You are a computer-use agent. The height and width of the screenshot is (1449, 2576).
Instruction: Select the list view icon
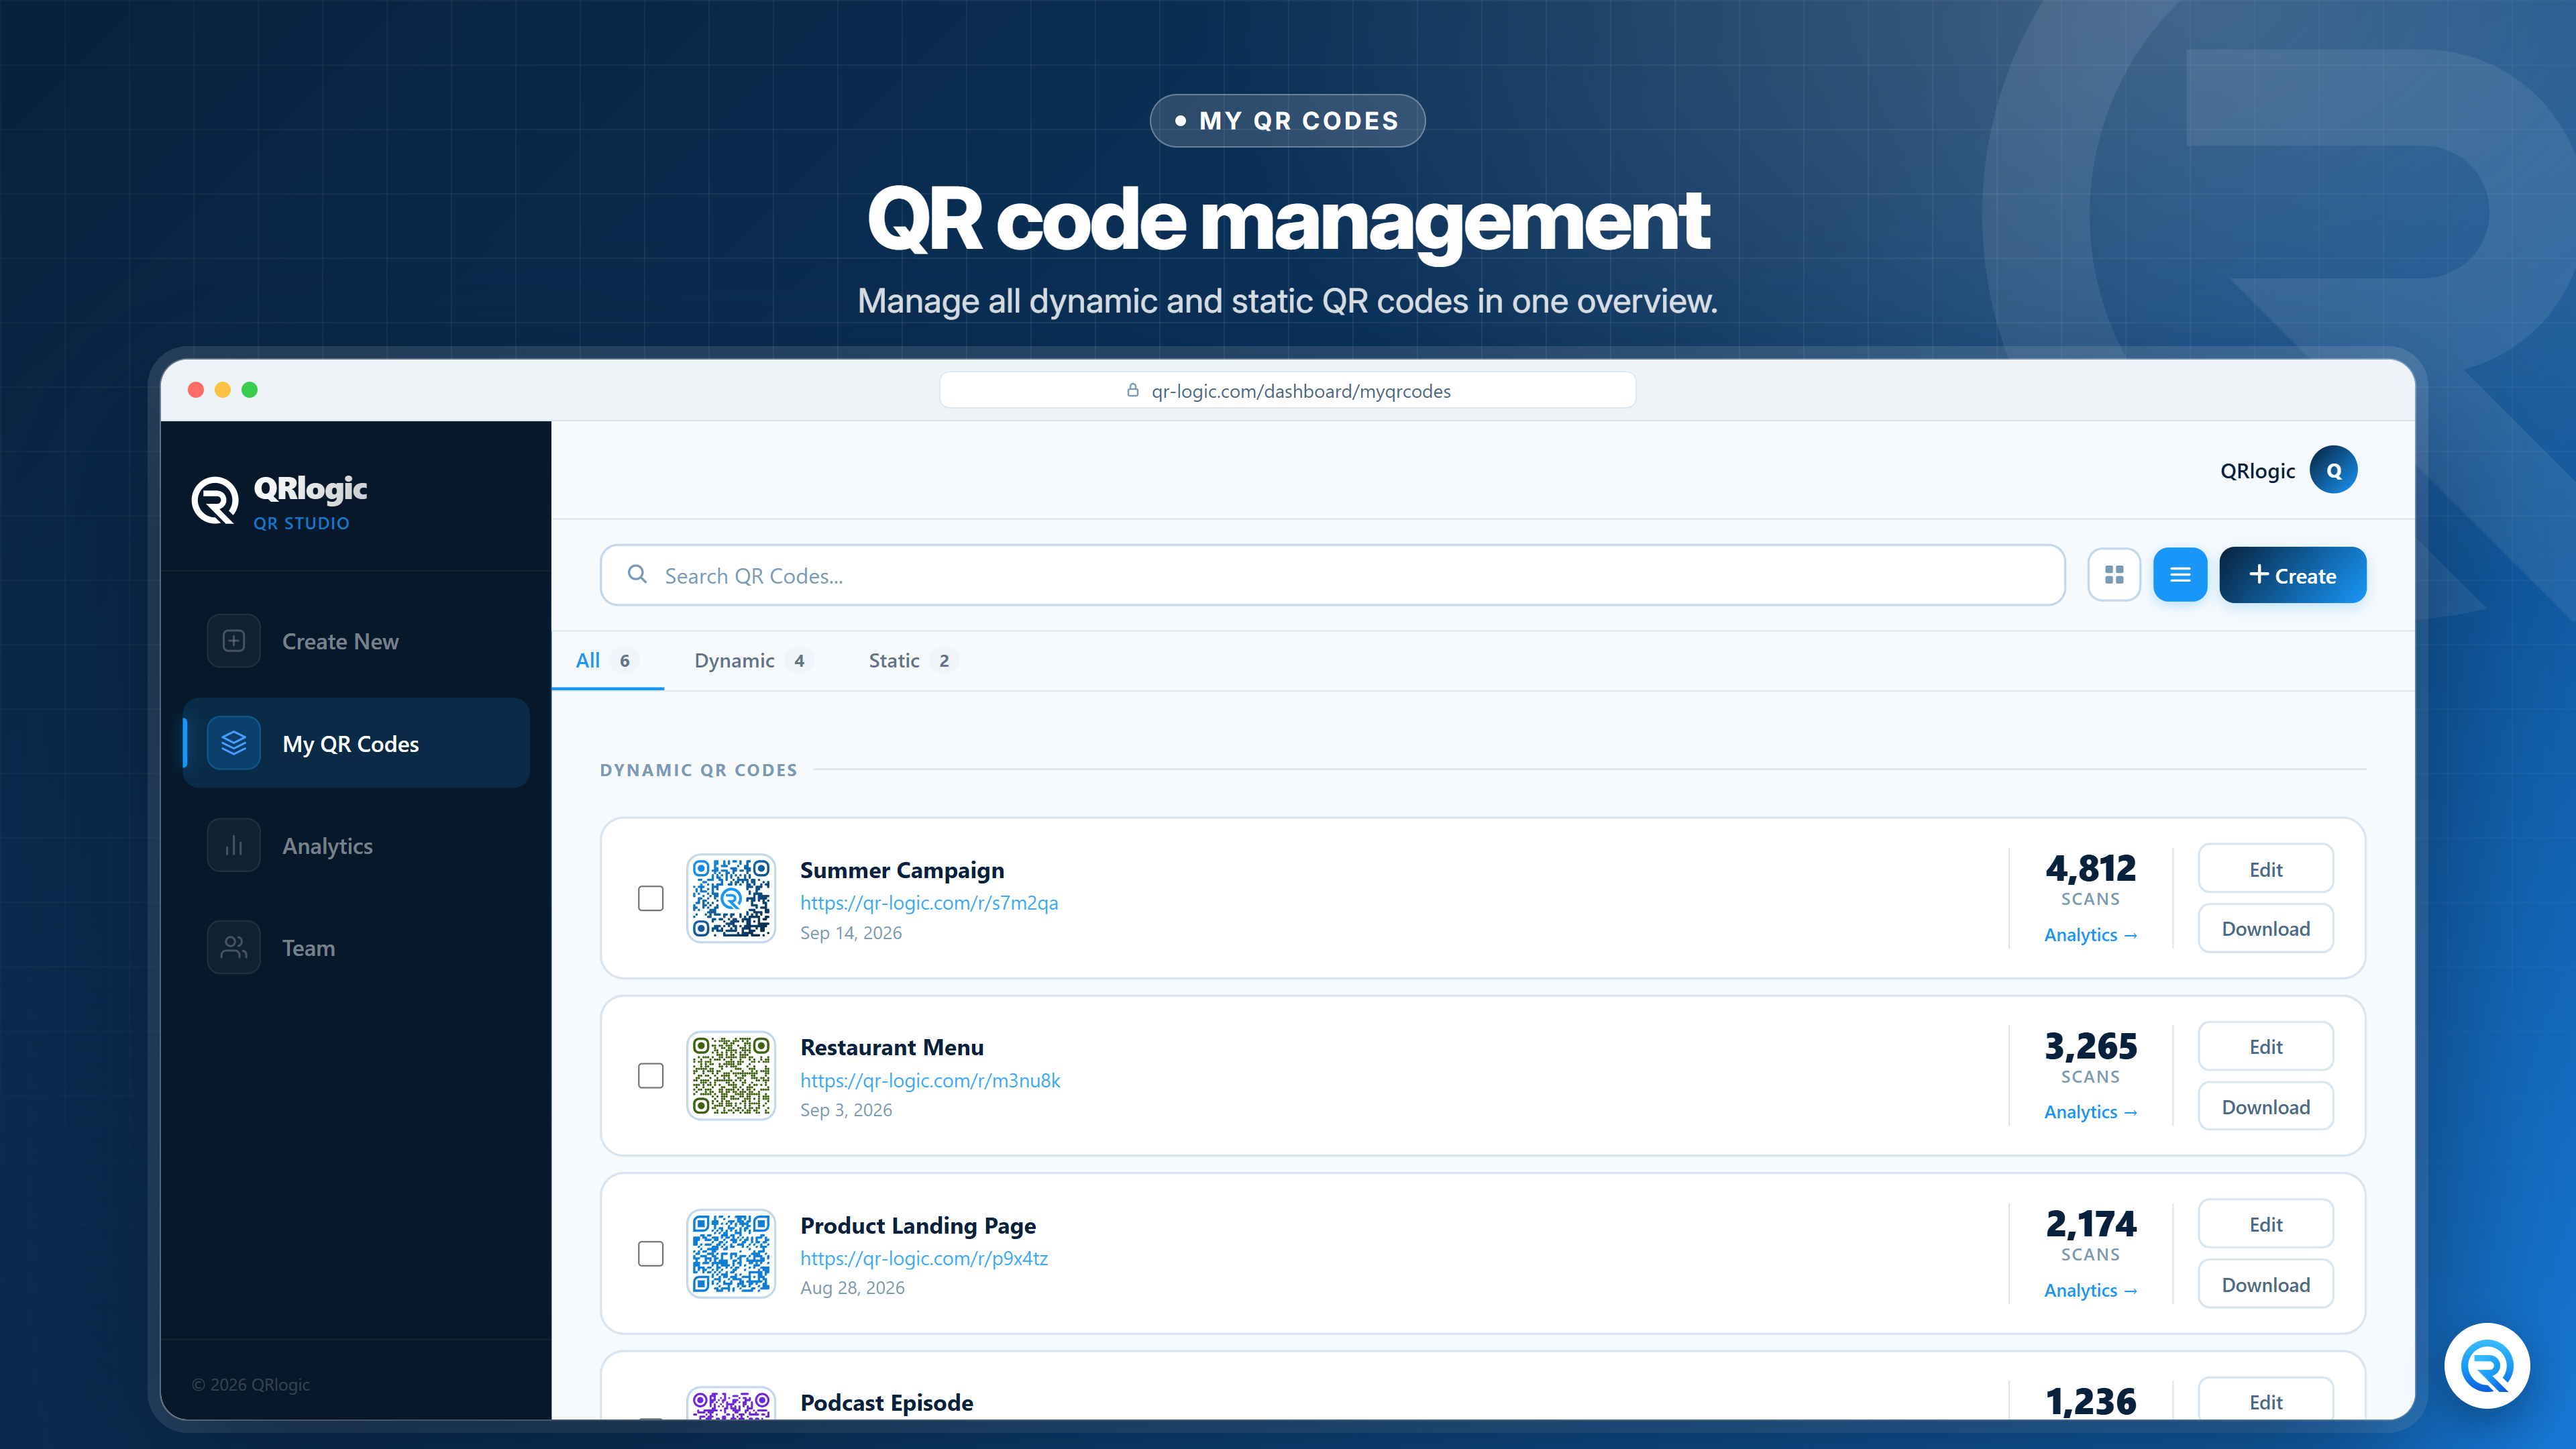(2180, 575)
